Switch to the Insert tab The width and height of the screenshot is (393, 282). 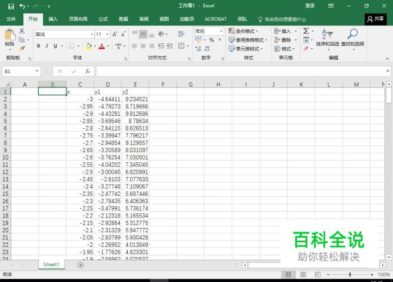tap(53, 19)
